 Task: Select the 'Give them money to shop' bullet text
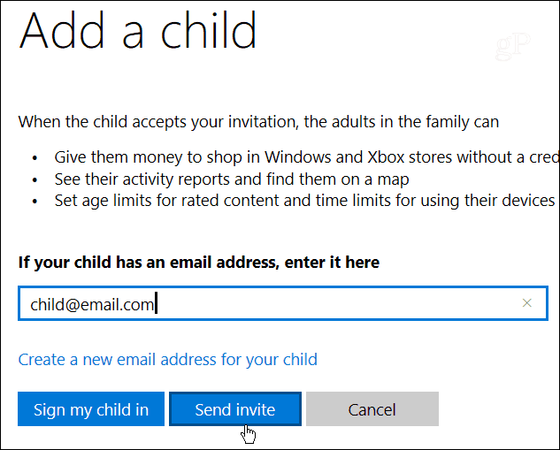307,157
